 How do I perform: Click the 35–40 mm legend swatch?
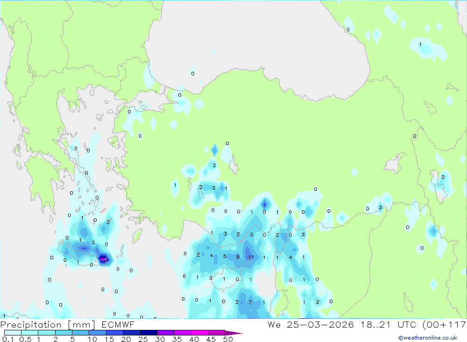pos(183,333)
